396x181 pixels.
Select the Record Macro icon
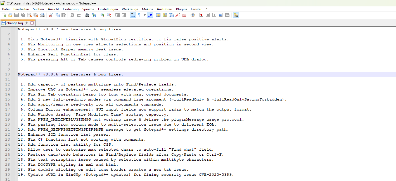[x=201, y=15]
